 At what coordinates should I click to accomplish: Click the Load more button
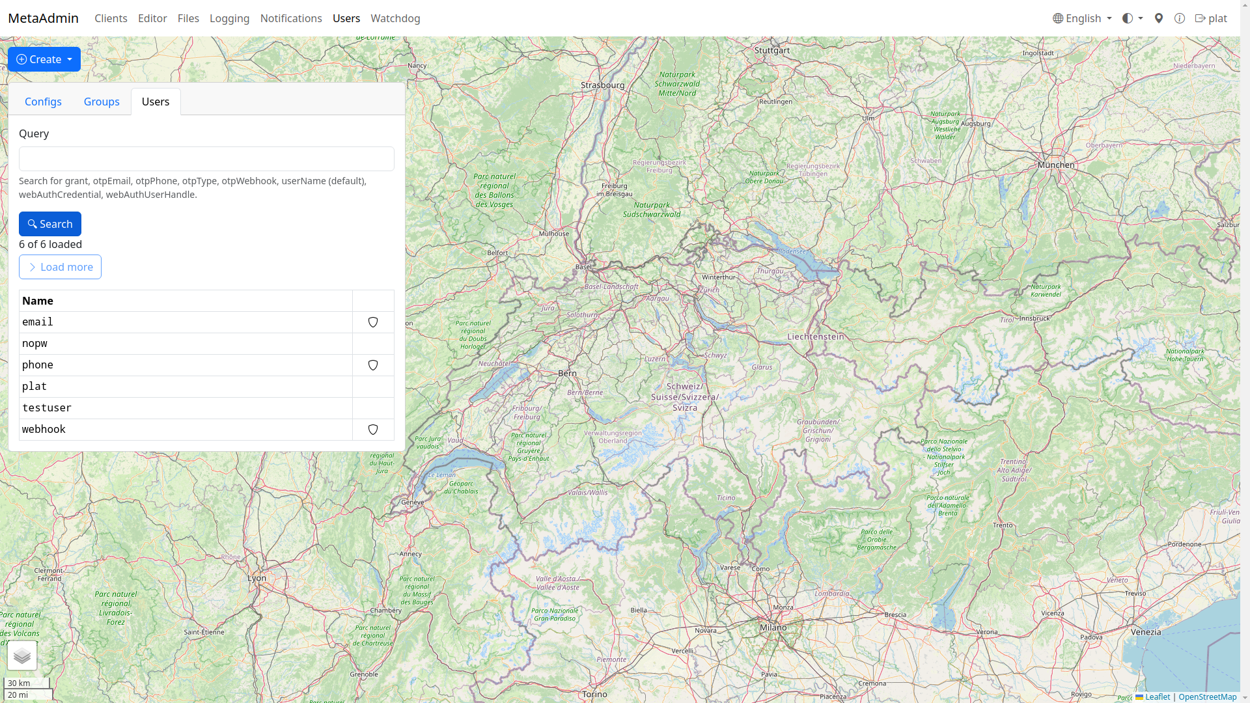click(60, 267)
